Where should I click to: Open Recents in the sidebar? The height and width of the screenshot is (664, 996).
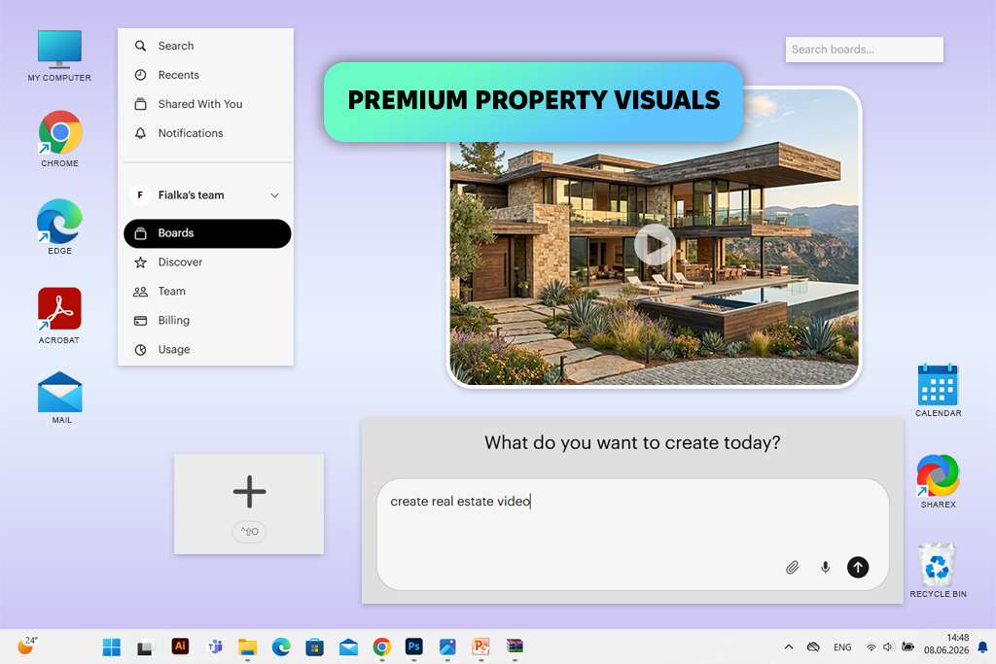207,75
